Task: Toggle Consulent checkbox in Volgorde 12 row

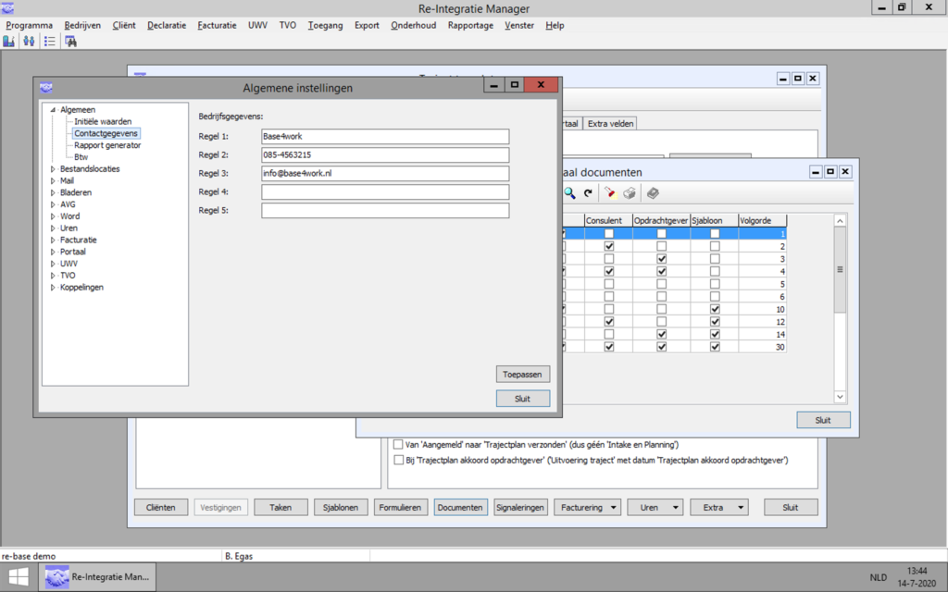Action: (609, 322)
